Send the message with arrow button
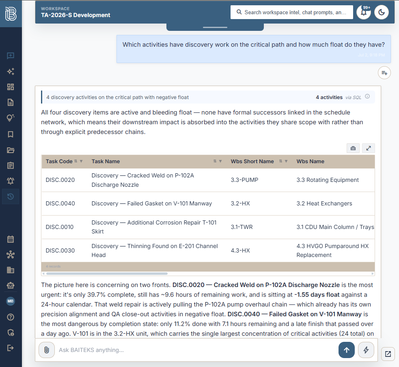 click(346, 350)
